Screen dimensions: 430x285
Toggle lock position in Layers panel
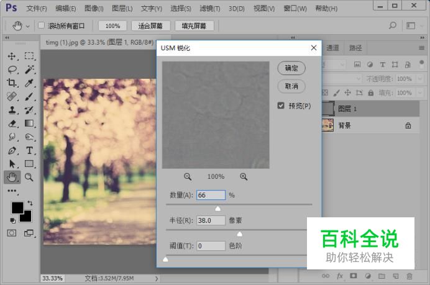348,93
